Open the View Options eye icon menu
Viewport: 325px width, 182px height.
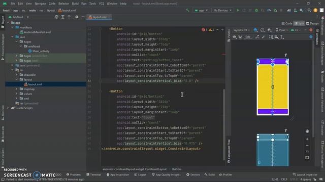234,37
